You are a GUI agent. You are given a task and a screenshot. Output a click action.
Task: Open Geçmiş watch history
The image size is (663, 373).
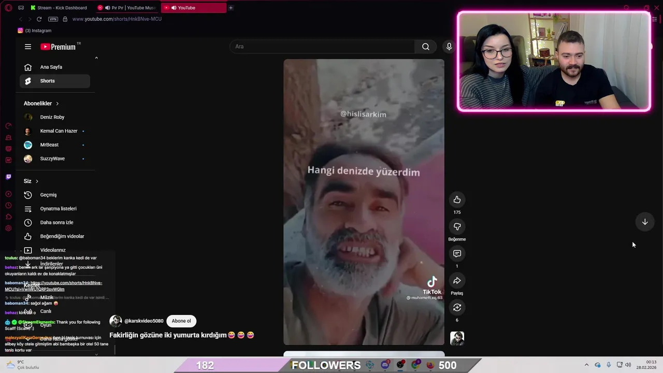55,195
